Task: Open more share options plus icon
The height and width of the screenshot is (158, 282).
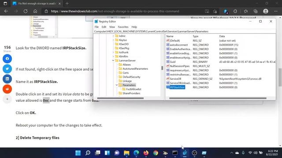Action: (x=7, y=99)
